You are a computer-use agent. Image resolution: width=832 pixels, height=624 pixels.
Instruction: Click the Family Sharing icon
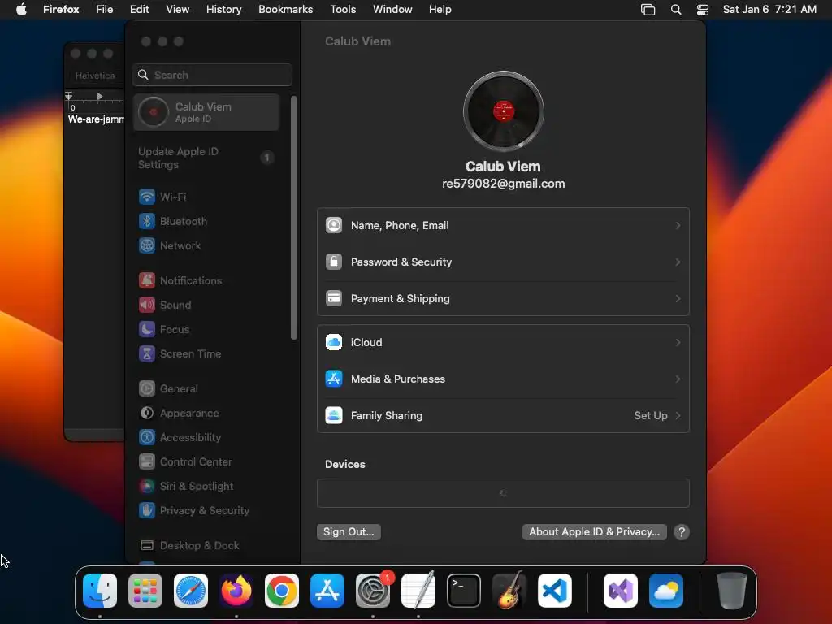(x=334, y=416)
